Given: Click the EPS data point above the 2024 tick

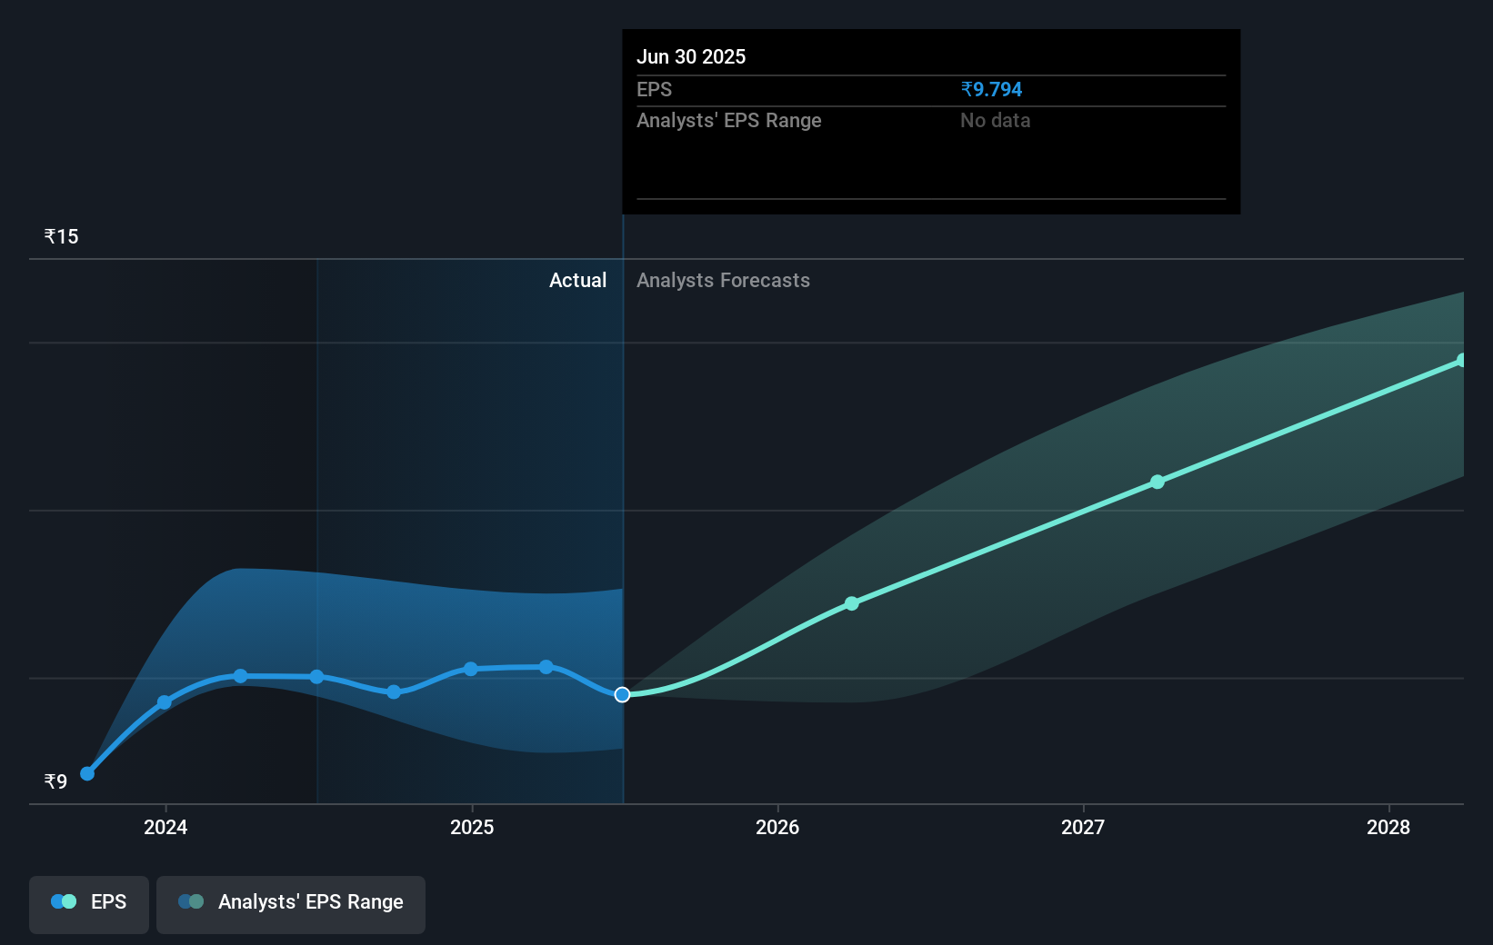Looking at the screenshot, I should [165, 702].
